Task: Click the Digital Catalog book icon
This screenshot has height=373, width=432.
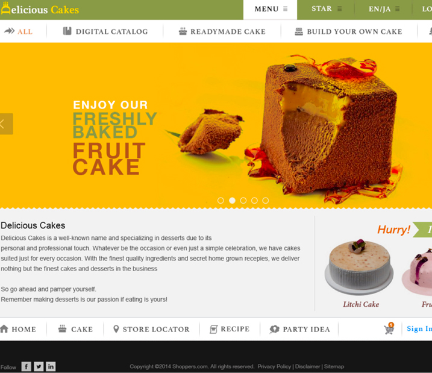Action: click(67, 31)
